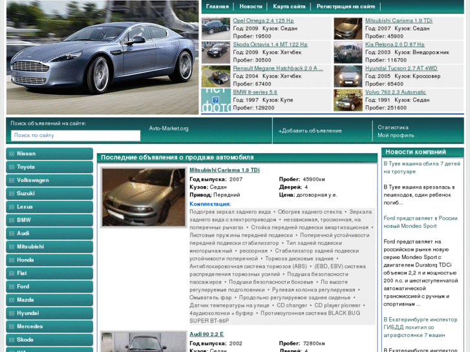Click the Volvo 760 thumbnail photo
470x352 pixels.
348,100
